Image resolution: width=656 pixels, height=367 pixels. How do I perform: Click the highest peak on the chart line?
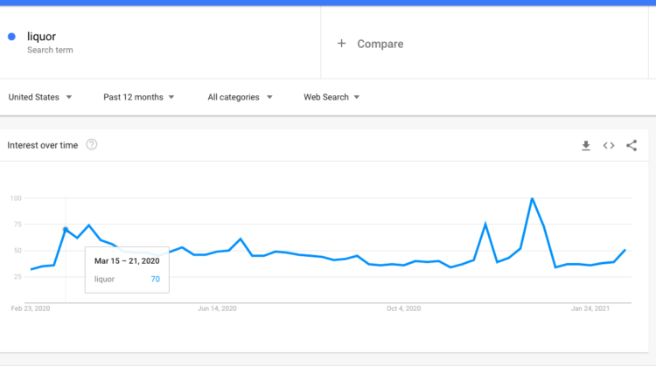point(532,198)
